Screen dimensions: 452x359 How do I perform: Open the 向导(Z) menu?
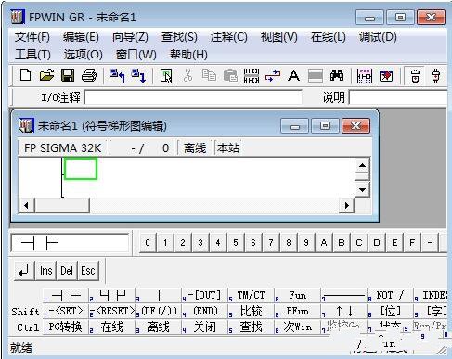point(130,37)
